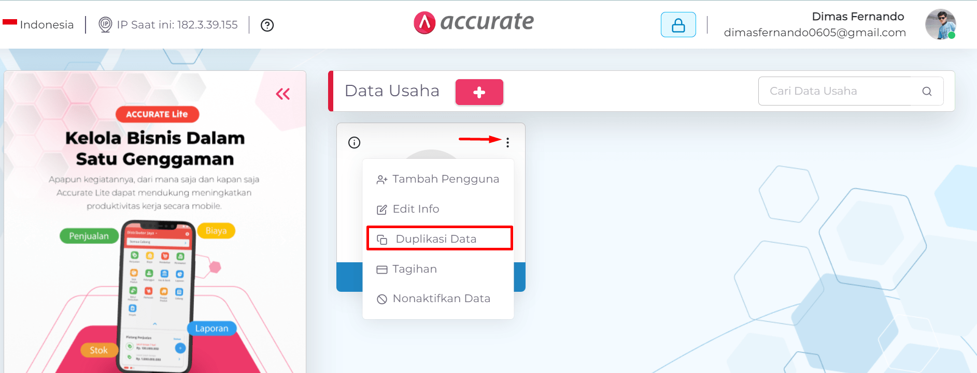Click the help question mark icon
The width and height of the screenshot is (977, 373).
[x=267, y=25]
